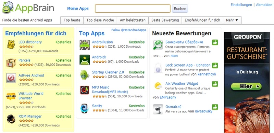Click thumbs-up beside Банкоматы Сбербанка review
Image resolution: width=274 pixels, height=133 pixels.
(x=215, y=43)
